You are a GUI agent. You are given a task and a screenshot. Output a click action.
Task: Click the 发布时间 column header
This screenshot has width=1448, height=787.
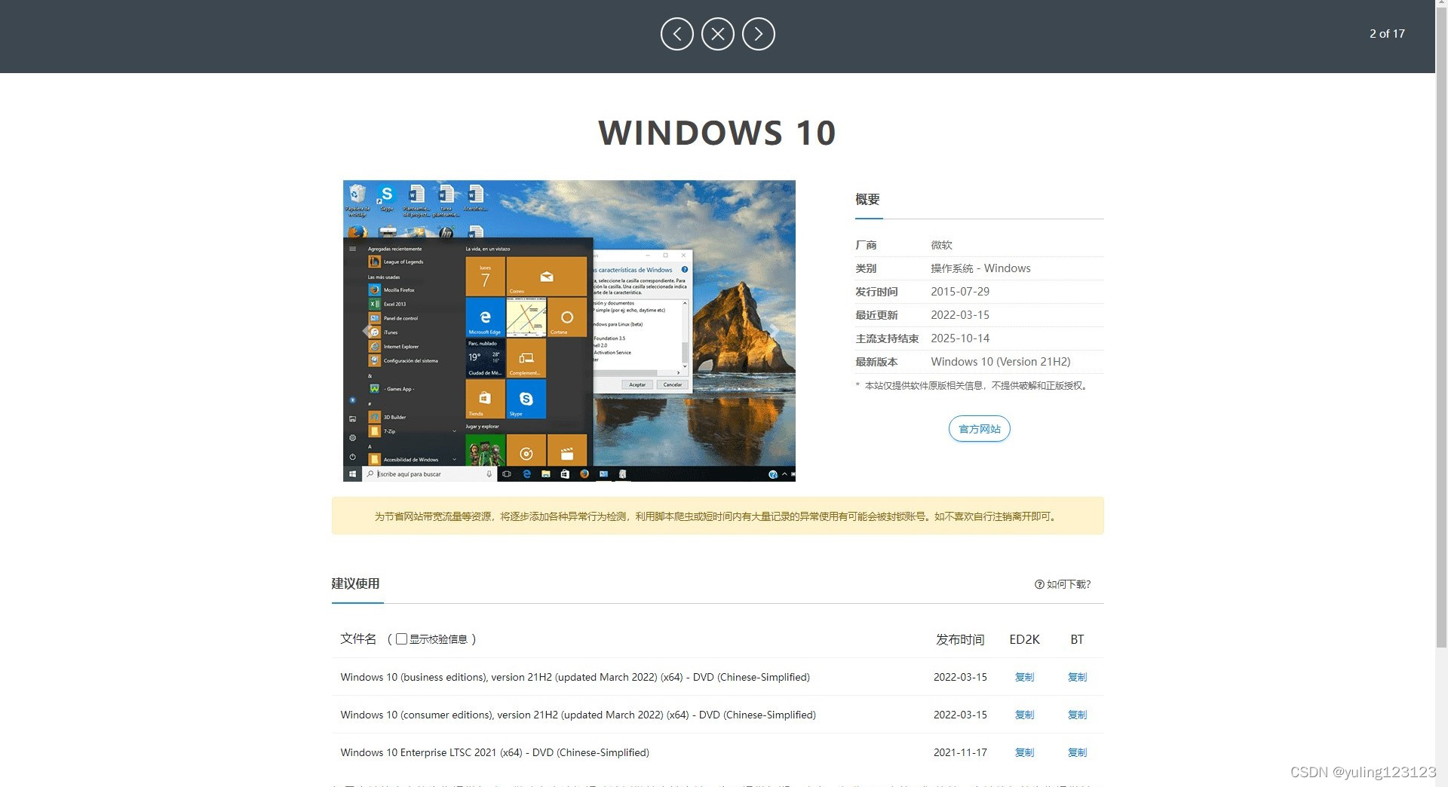pyautogui.click(x=960, y=639)
